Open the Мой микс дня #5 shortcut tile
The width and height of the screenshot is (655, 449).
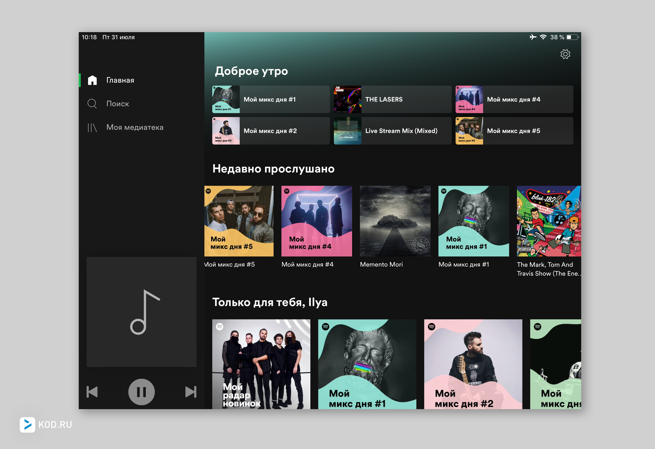click(x=514, y=131)
